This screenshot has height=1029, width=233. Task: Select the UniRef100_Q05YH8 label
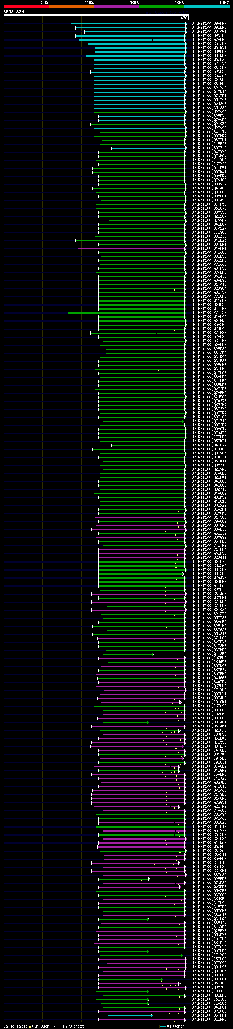pos(209,987)
